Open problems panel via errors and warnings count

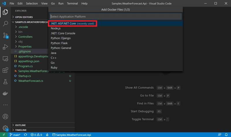point(36,135)
